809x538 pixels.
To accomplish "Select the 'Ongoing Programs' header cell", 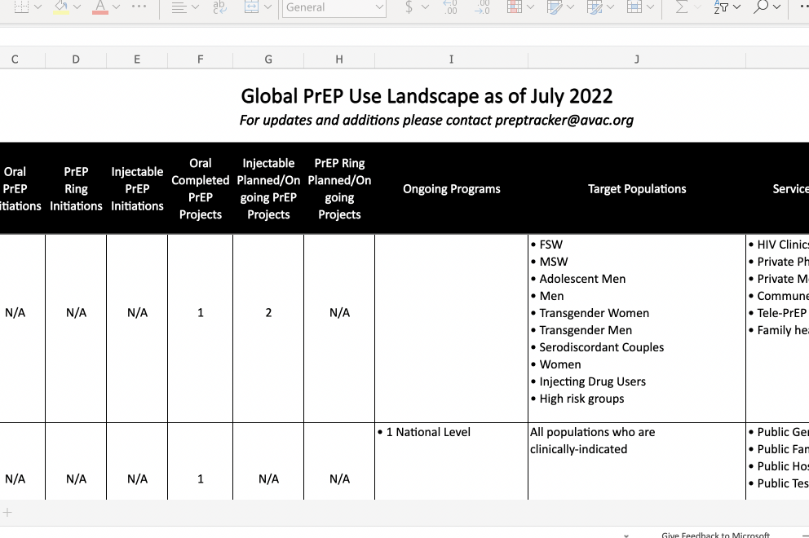I will pyautogui.click(x=452, y=189).
